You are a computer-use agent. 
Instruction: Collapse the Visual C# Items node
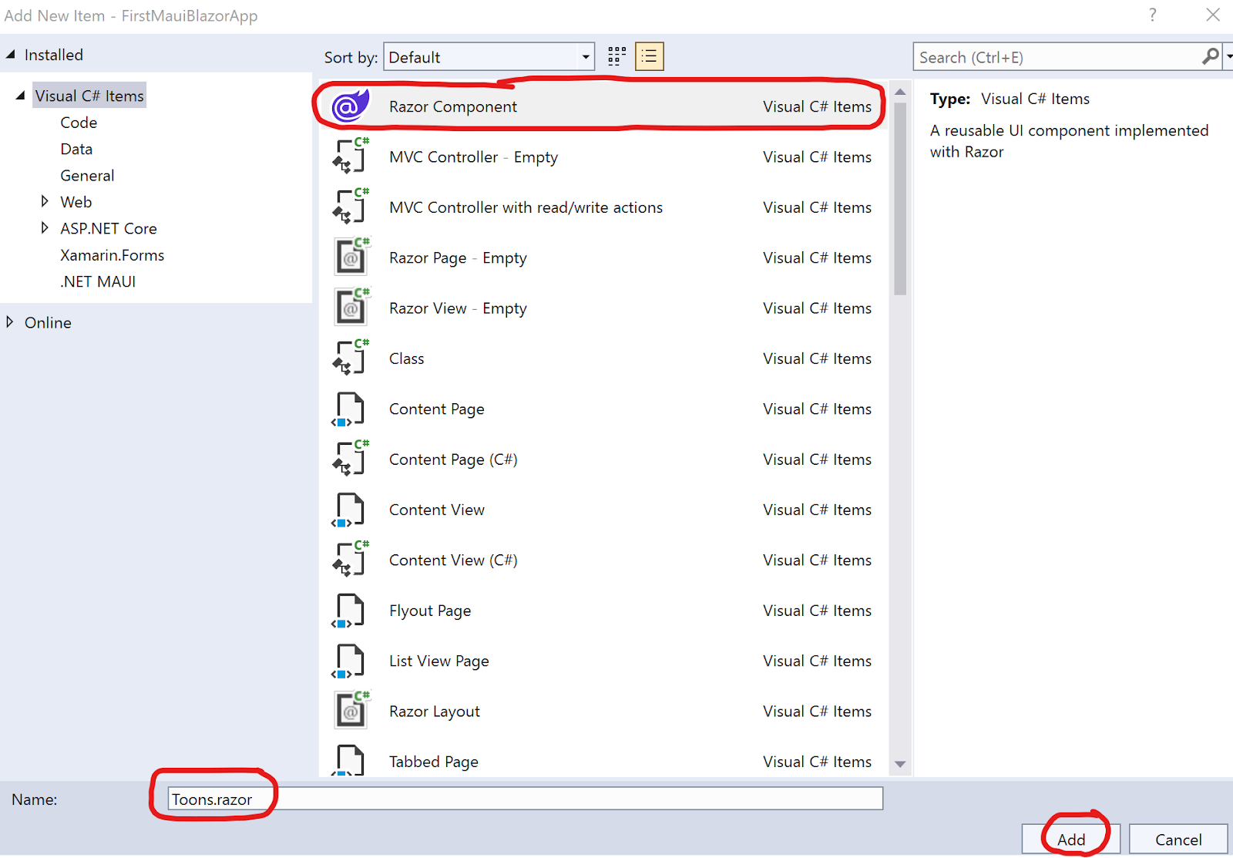(x=20, y=96)
